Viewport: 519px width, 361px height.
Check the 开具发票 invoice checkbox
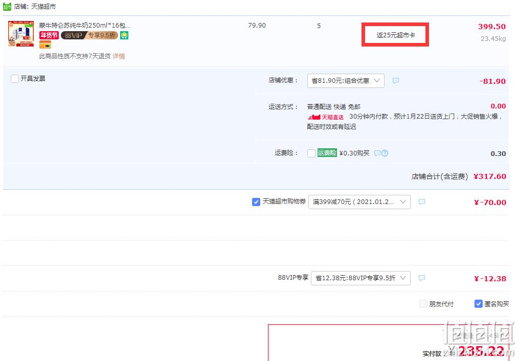tap(15, 79)
